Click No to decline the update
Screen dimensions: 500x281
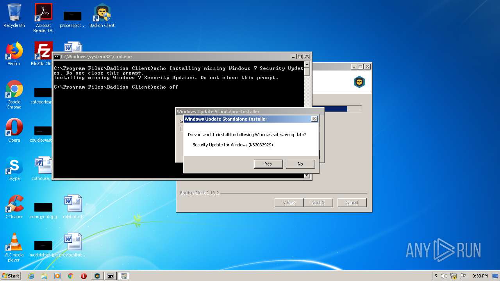tap(300, 164)
